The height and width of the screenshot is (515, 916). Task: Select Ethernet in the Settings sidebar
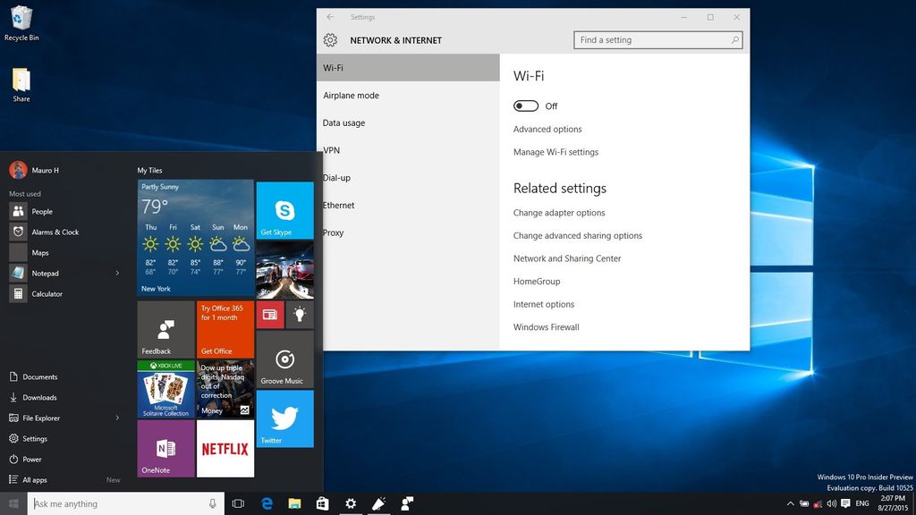click(x=340, y=205)
